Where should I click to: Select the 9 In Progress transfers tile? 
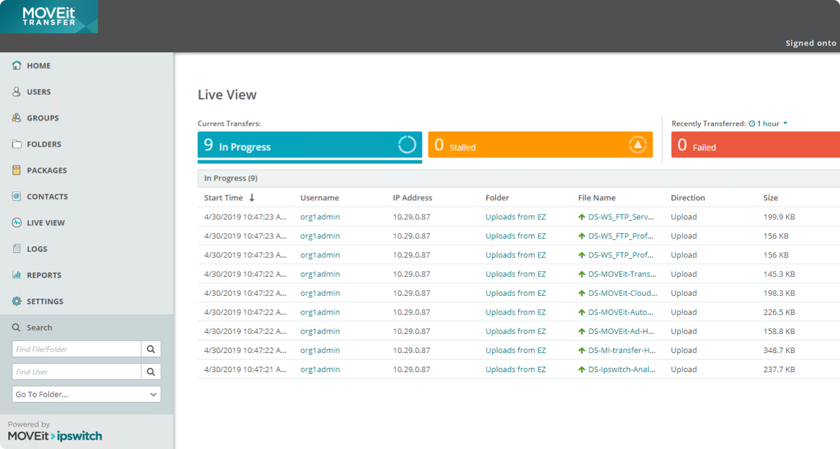pyautogui.click(x=310, y=145)
